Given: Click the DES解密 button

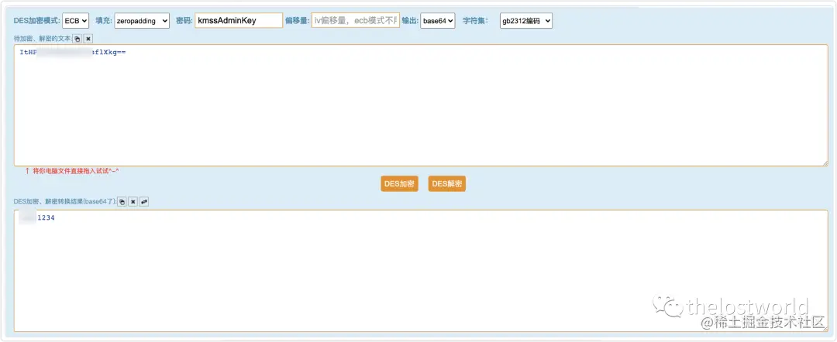Looking at the screenshot, I should click(x=447, y=184).
